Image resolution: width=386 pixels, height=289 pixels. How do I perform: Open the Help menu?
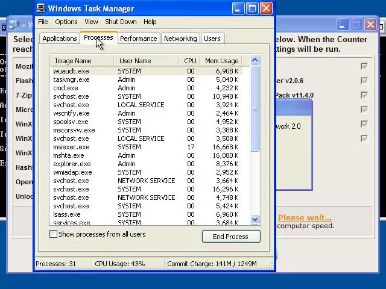tap(150, 22)
